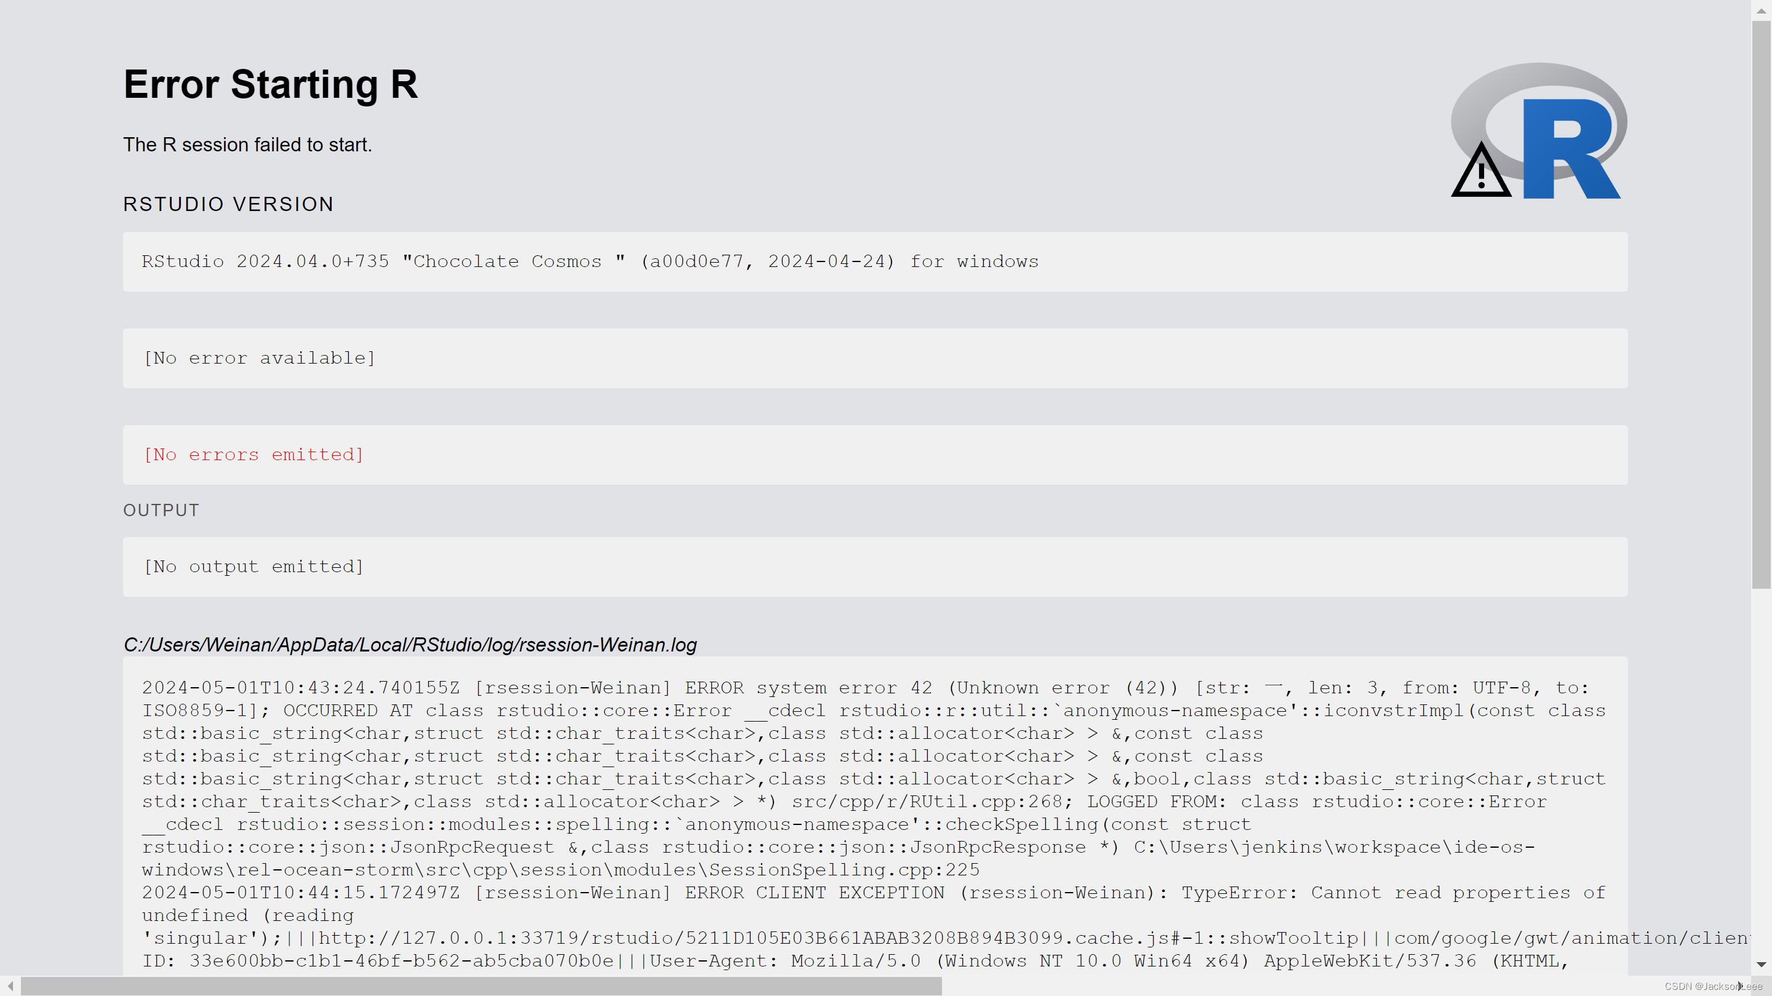1772x996 pixels.
Task: Click the 10:44:15 CLIENT EXCEPTION log entry
Action: (850, 893)
